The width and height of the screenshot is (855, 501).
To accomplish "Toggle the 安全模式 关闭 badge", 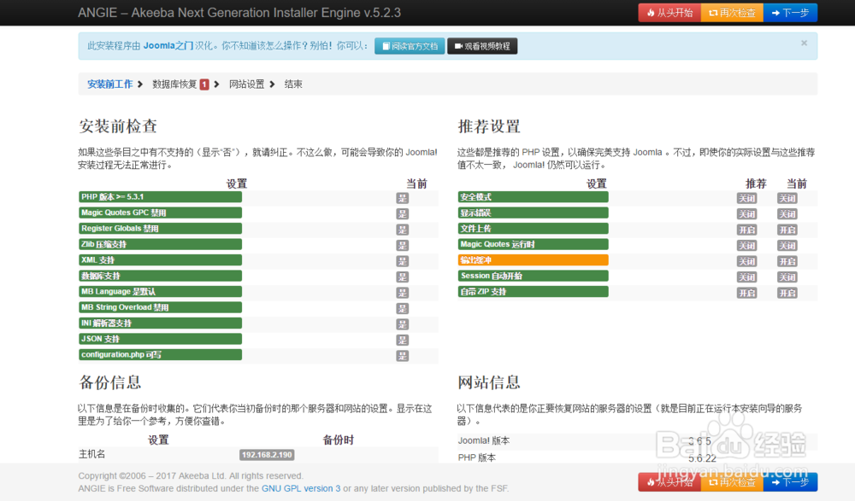I will [x=747, y=196].
